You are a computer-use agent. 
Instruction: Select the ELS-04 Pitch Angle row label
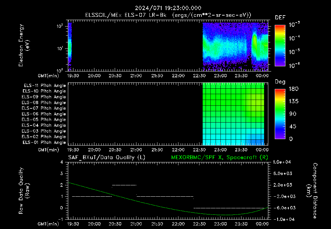pos(44,125)
